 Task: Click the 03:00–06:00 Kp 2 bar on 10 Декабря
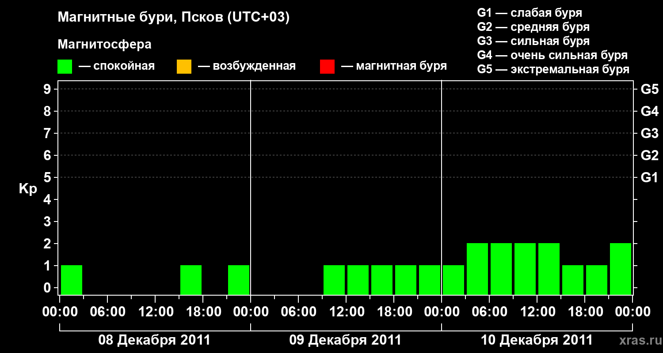click(x=477, y=269)
